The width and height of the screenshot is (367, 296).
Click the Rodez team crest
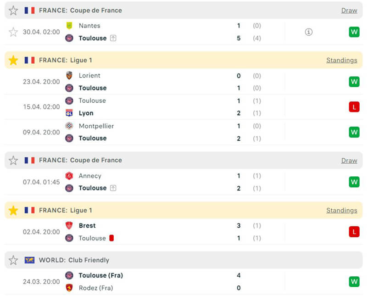click(69, 288)
